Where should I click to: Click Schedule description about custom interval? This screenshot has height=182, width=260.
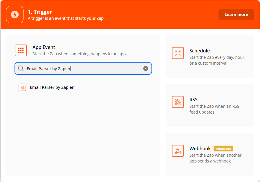[217, 60]
